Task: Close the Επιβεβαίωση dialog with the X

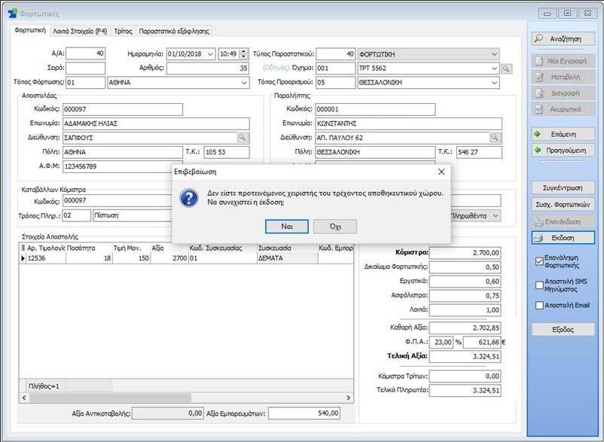Action: click(x=441, y=172)
